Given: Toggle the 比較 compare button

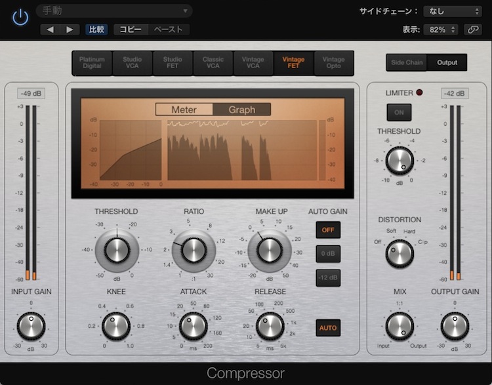Looking at the screenshot, I should (96, 30).
